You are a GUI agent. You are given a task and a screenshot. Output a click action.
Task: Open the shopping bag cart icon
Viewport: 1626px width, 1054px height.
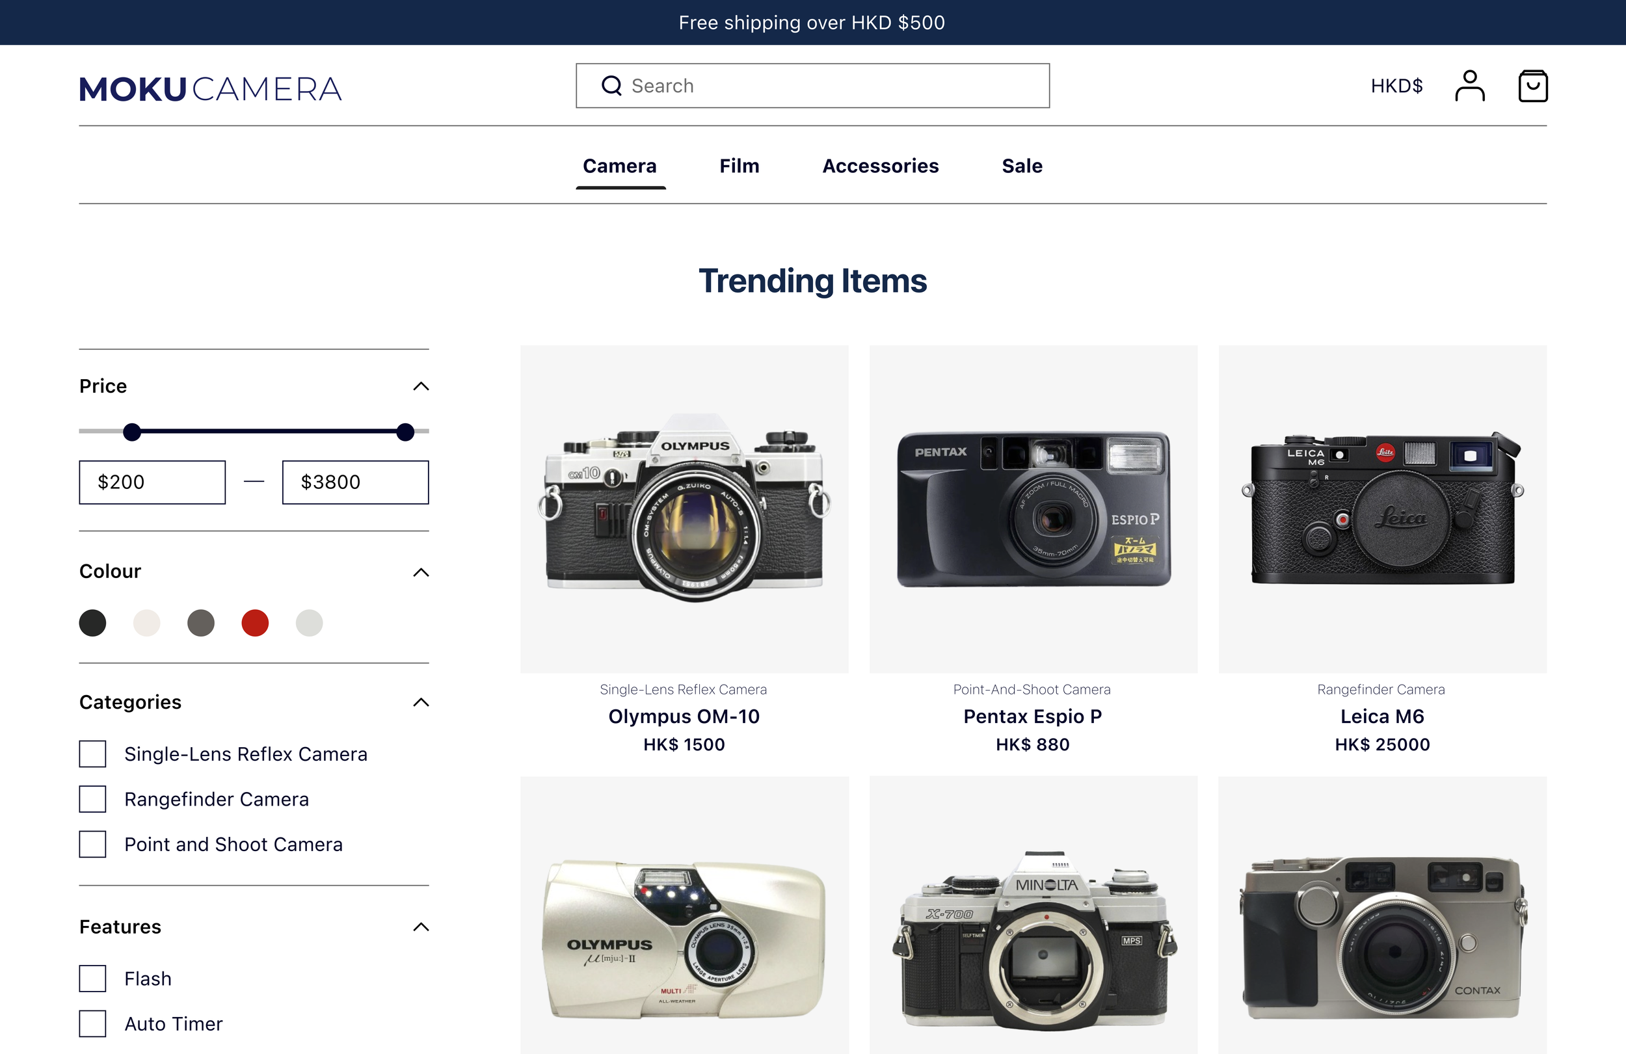click(x=1532, y=86)
